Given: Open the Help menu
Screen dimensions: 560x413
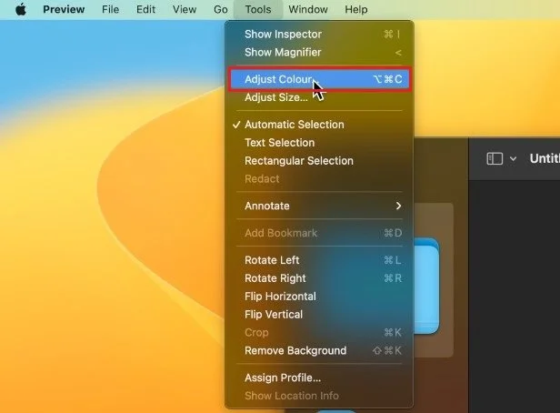Looking at the screenshot, I should (x=356, y=9).
